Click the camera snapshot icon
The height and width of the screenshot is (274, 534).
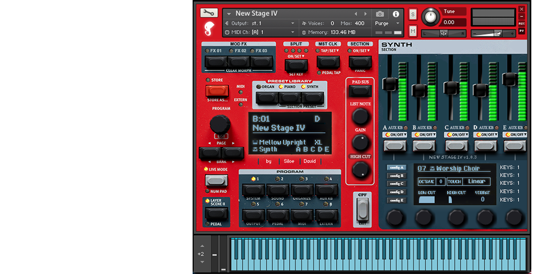[380, 14]
